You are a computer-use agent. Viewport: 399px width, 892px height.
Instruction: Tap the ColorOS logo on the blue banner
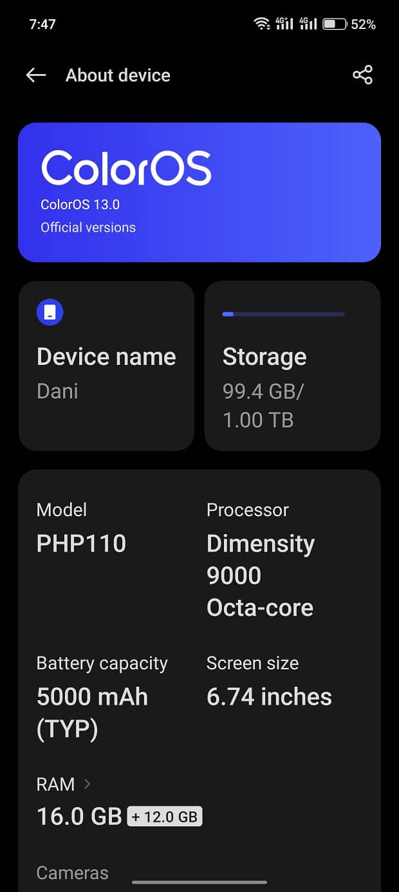click(126, 167)
